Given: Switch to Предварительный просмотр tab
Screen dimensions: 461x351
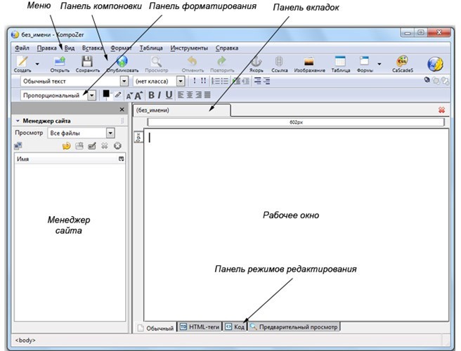Looking at the screenshot, I should [294, 326].
